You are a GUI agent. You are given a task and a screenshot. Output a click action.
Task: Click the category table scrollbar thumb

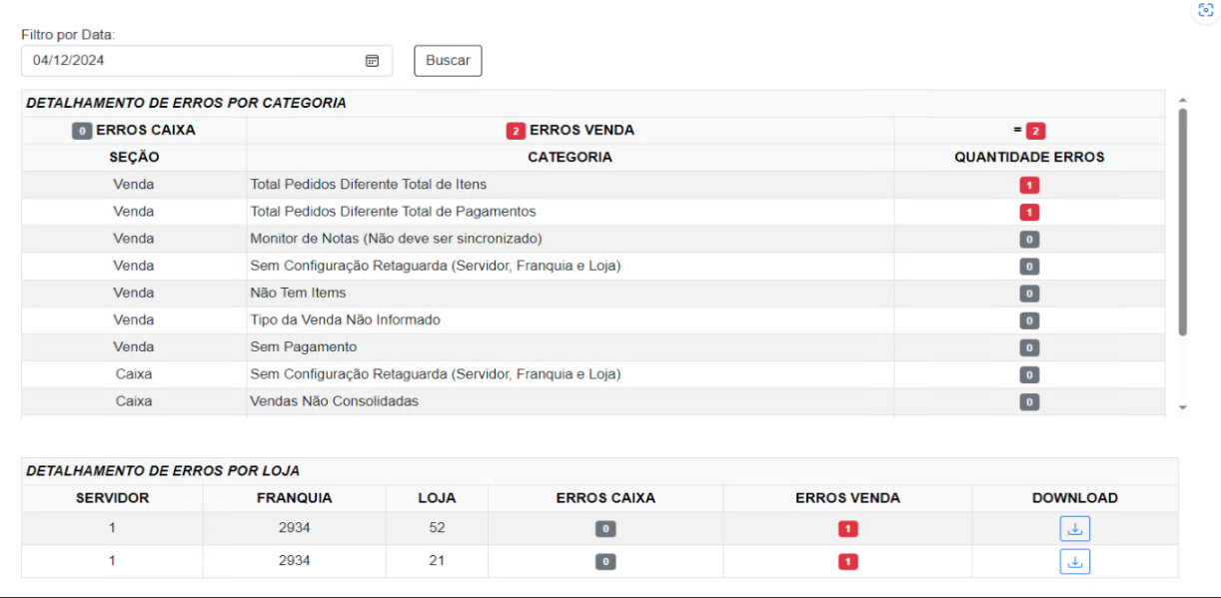(x=1183, y=220)
